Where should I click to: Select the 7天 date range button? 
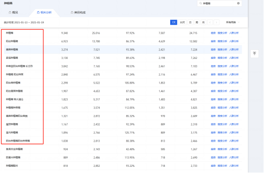tap(173, 22)
